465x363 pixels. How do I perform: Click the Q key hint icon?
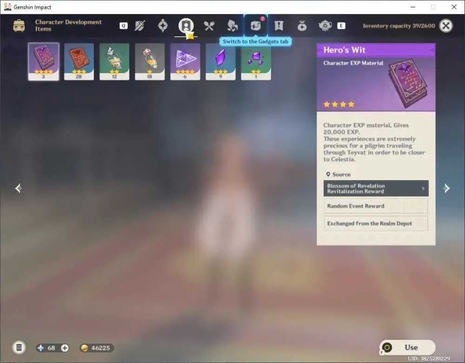click(123, 26)
